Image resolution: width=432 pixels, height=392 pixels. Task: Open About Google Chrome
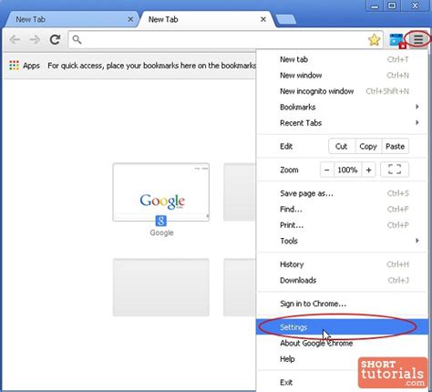pos(342,343)
